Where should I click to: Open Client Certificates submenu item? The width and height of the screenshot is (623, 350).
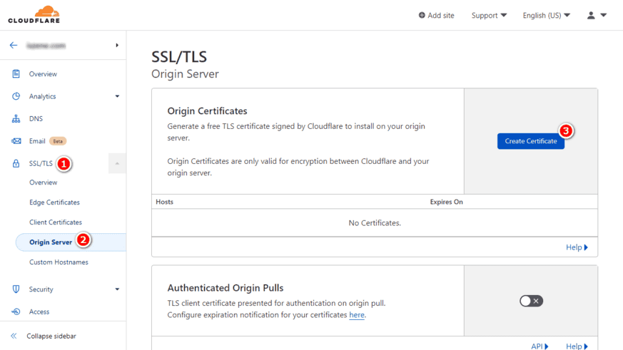(56, 222)
